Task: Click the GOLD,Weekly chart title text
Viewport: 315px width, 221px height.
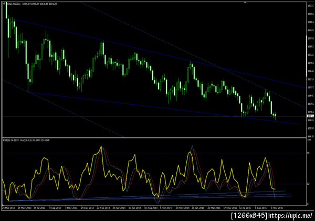Action: 14,4
